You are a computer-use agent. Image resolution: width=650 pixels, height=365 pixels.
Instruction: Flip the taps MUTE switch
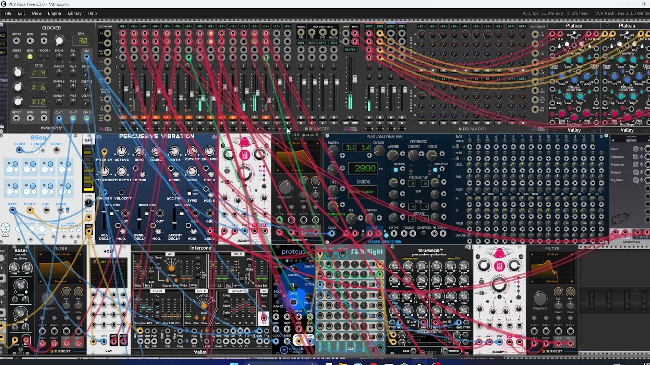click(x=459, y=158)
